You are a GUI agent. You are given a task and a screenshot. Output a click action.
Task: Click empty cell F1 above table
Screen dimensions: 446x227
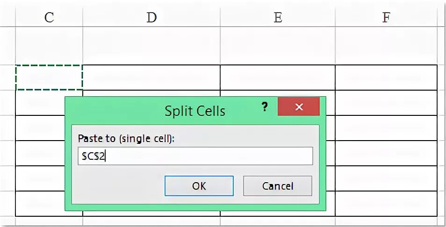(x=386, y=46)
